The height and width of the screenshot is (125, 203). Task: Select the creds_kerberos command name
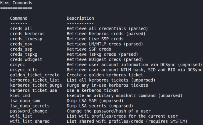click(27, 34)
